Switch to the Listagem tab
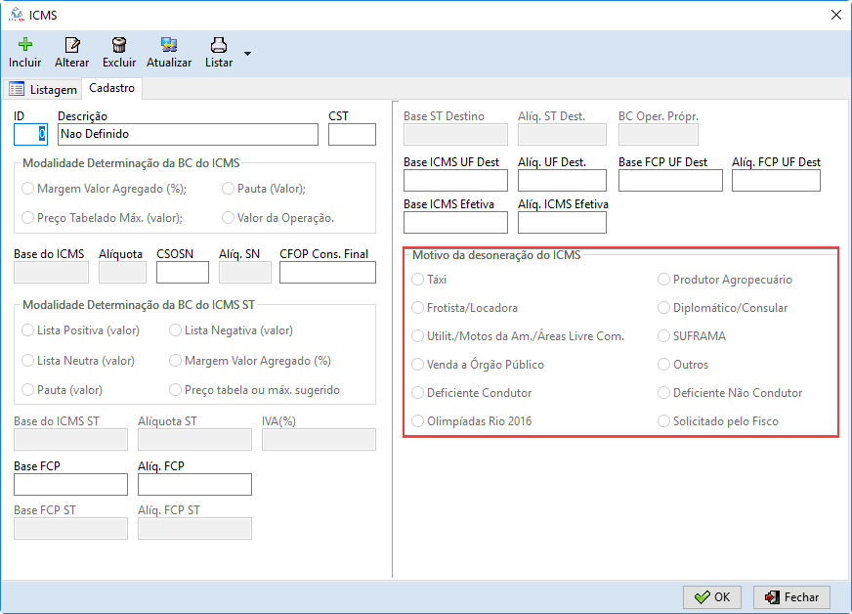852x614 pixels. pyautogui.click(x=43, y=89)
